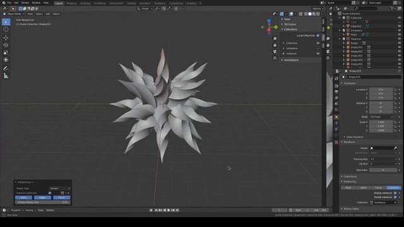Toggle visibility eye for Empty.003 in outliner
This screenshot has width=404, height=227.
pyautogui.click(x=400, y=55)
